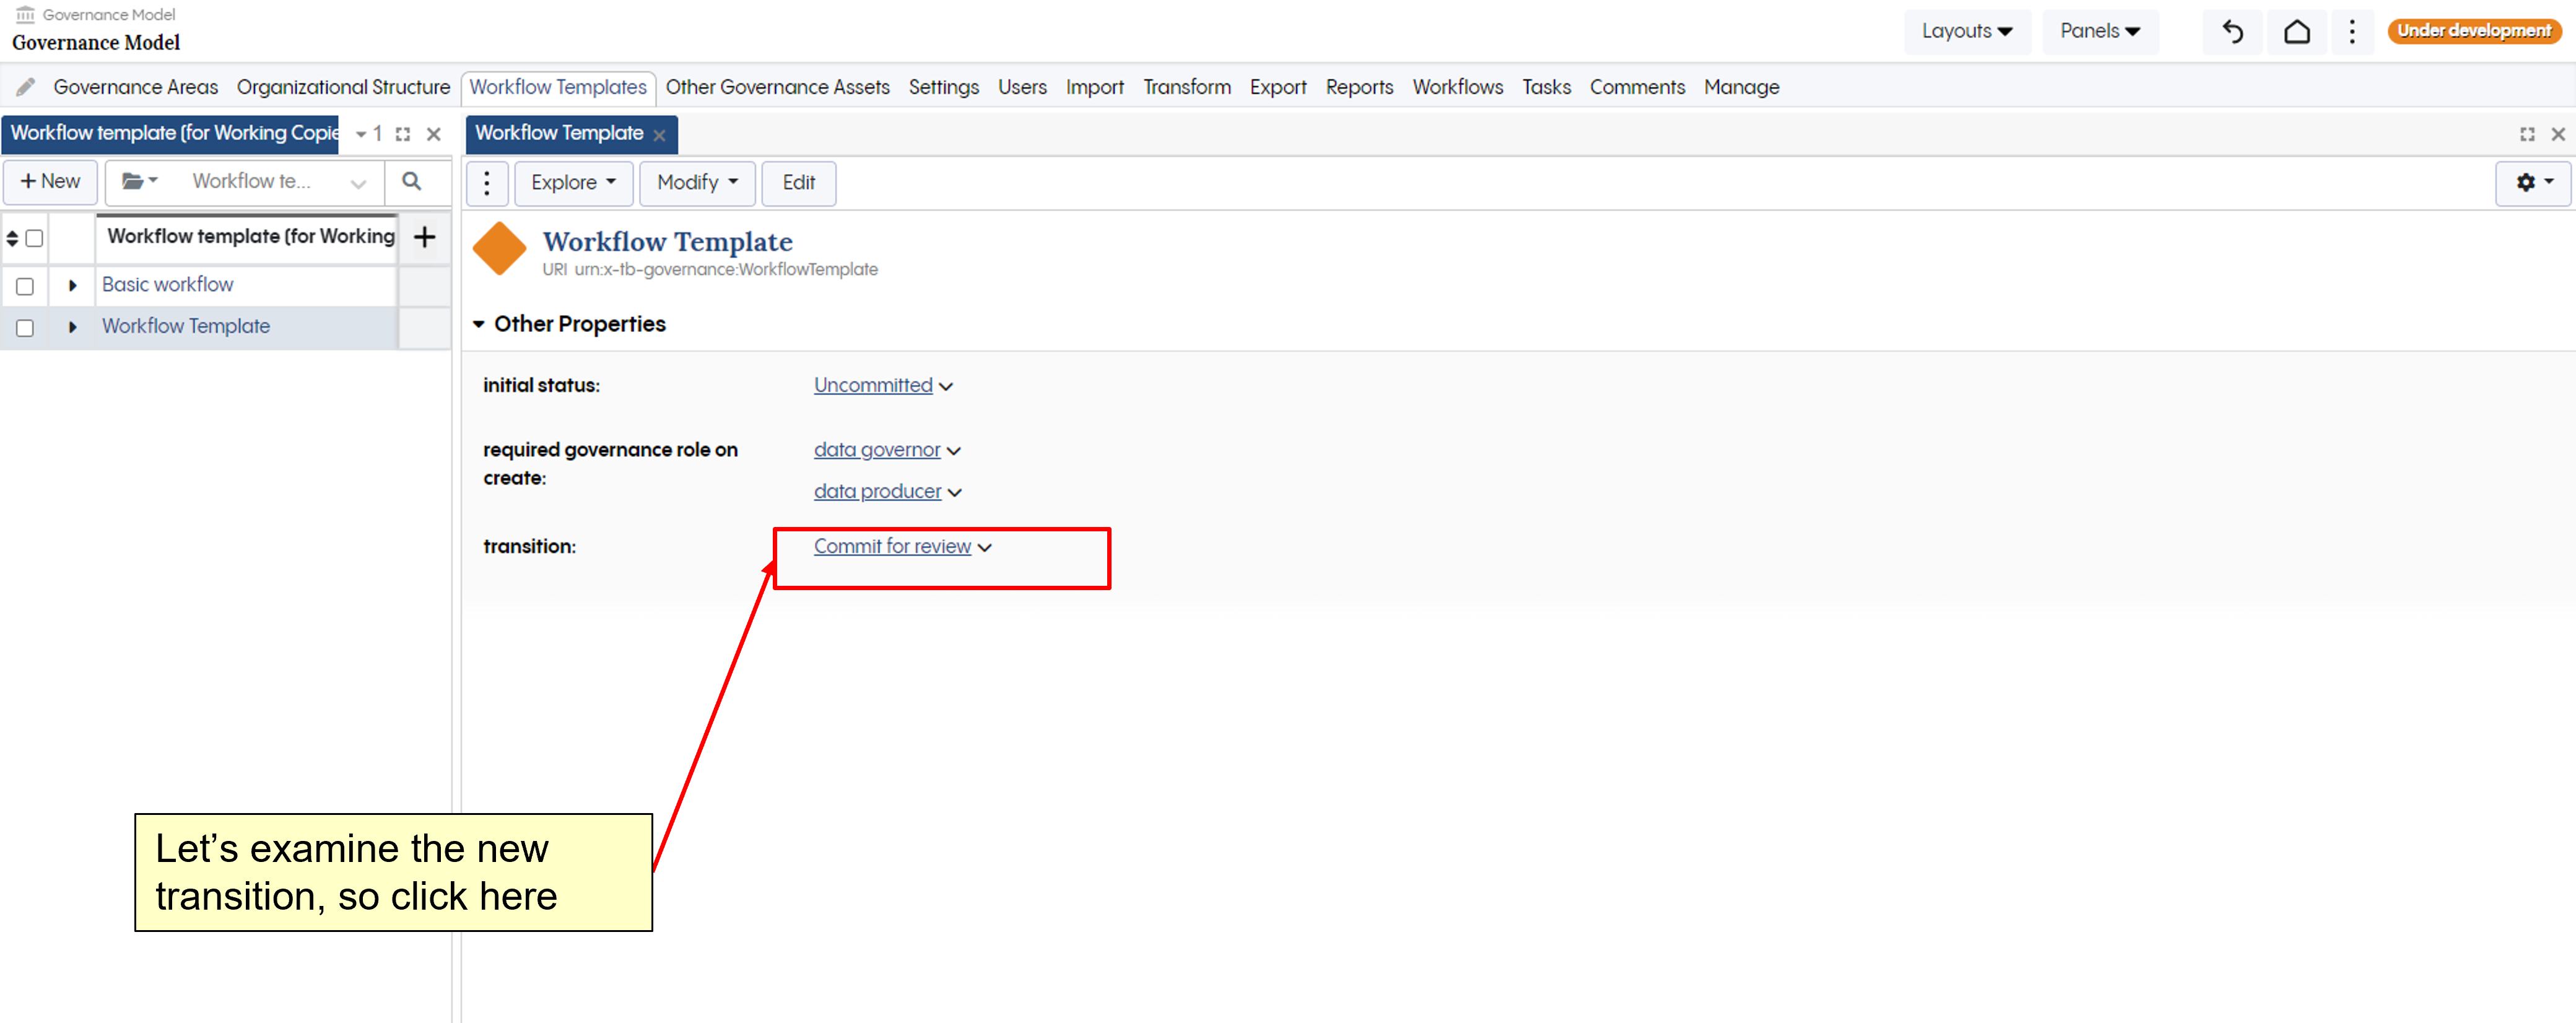This screenshot has height=1023, width=2576.
Task: Click the pencil edit icon in menu bar
Action: pyautogui.click(x=26, y=87)
